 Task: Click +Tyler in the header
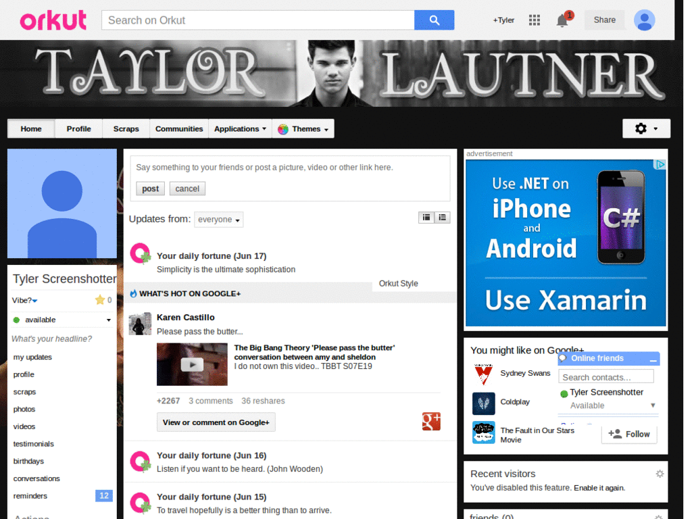pyautogui.click(x=503, y=20)
